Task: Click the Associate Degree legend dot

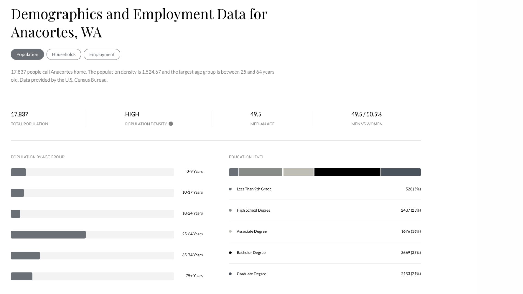Action: (x=230, y=232)
